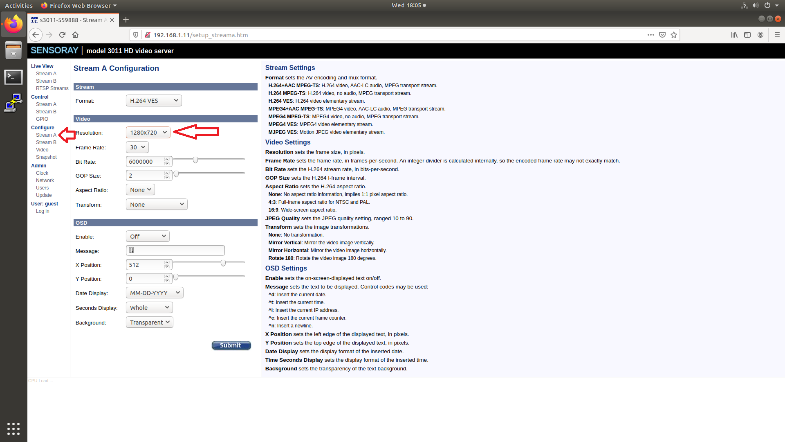
Task: Close the s3011-559888 tab
Action: [x=112, y=20]
